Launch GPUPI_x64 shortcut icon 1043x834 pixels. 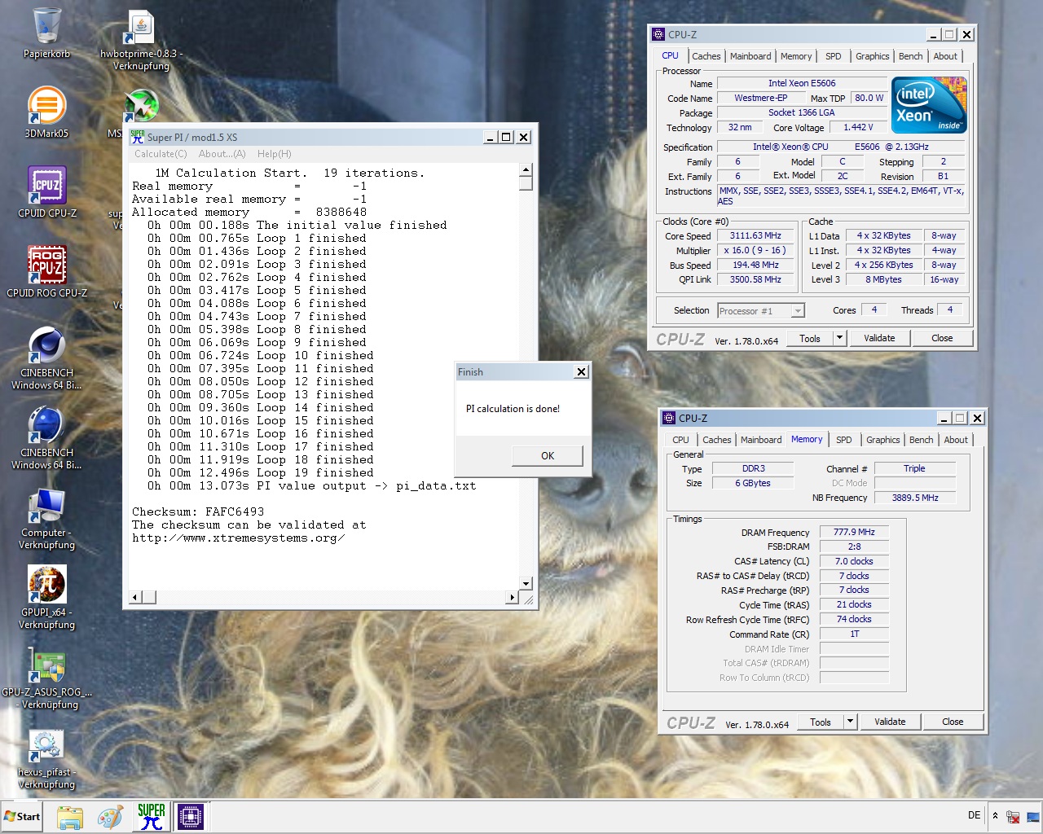click(47, 598)
